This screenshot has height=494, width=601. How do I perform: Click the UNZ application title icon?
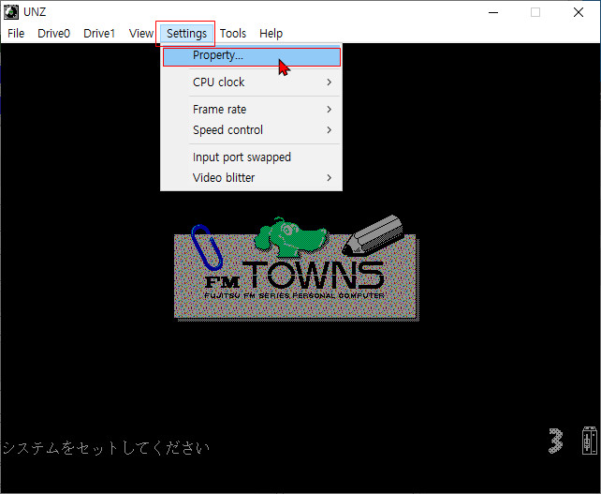point(10,12)
